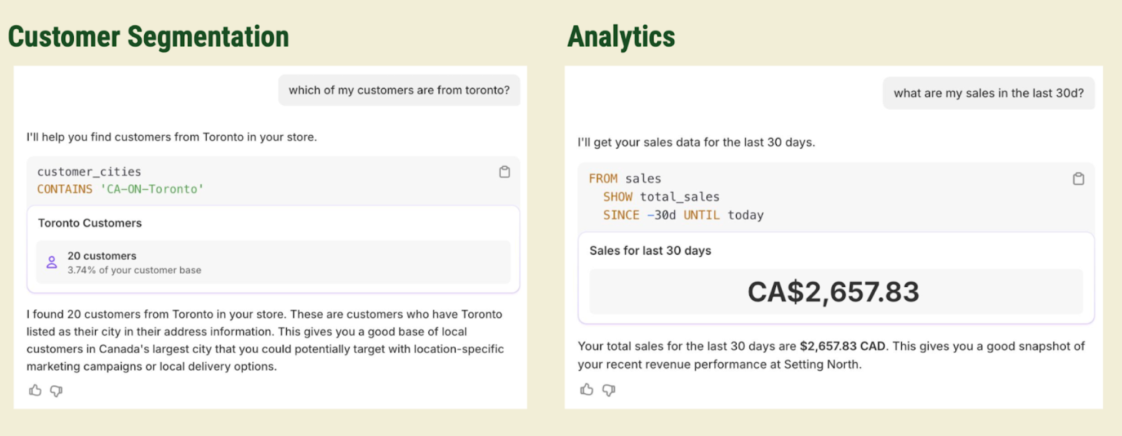Viewport: 1122px width, 436px height.
Task: Click the 'Toronto Customers' card title
Action: tap(90, 223)
